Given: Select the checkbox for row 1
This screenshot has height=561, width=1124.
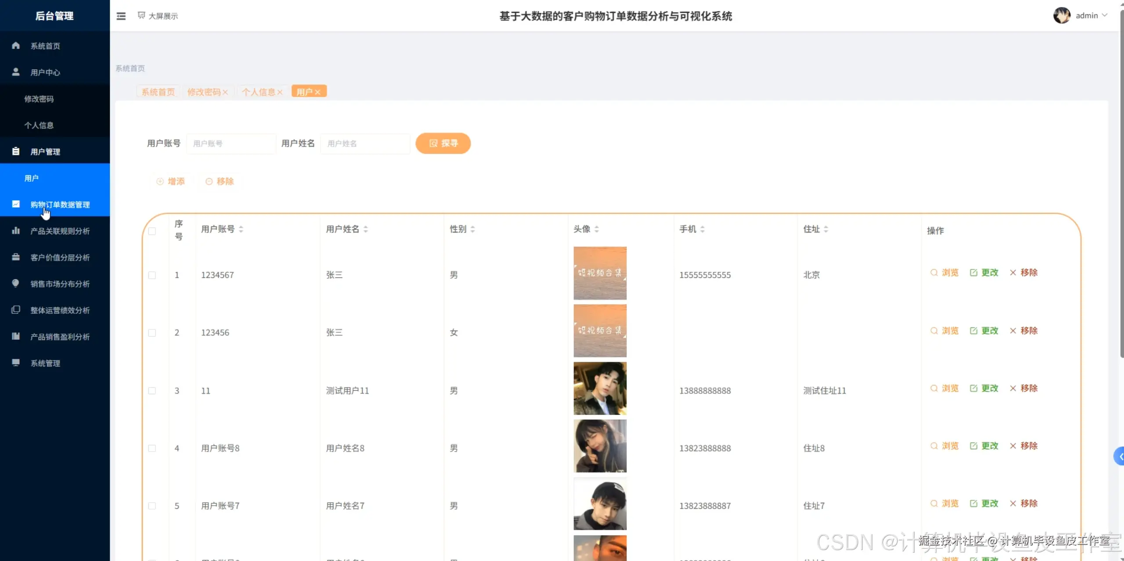Looking at the screenshot, I should [x=152, y=275].
